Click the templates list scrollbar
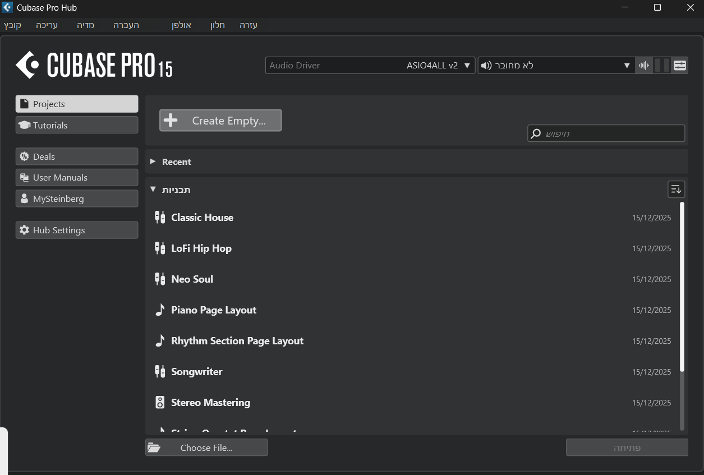 point(682,287)
